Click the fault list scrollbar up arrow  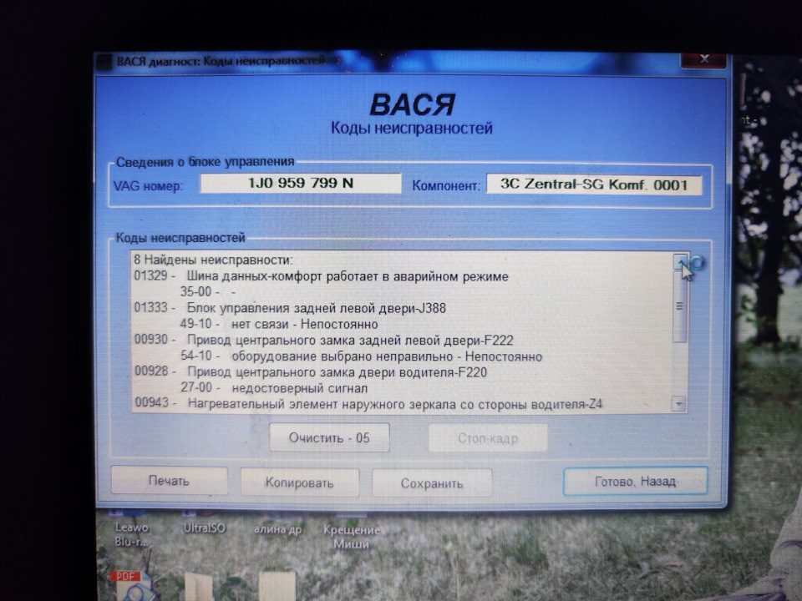click(x=680, y=261)
